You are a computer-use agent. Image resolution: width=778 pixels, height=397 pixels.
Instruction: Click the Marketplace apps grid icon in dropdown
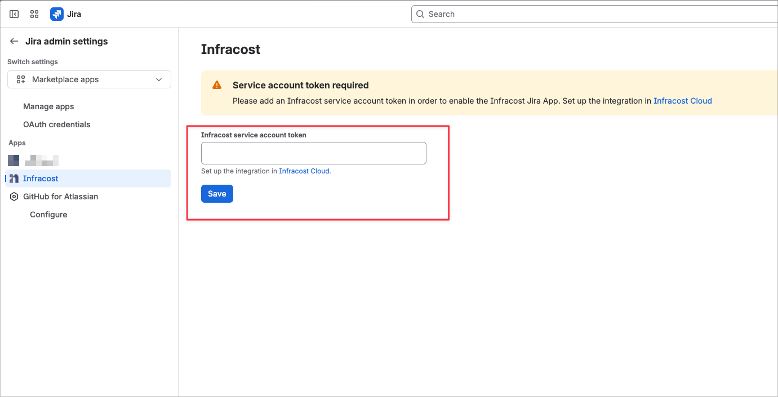pyautogui.click(x=21, y=79)
